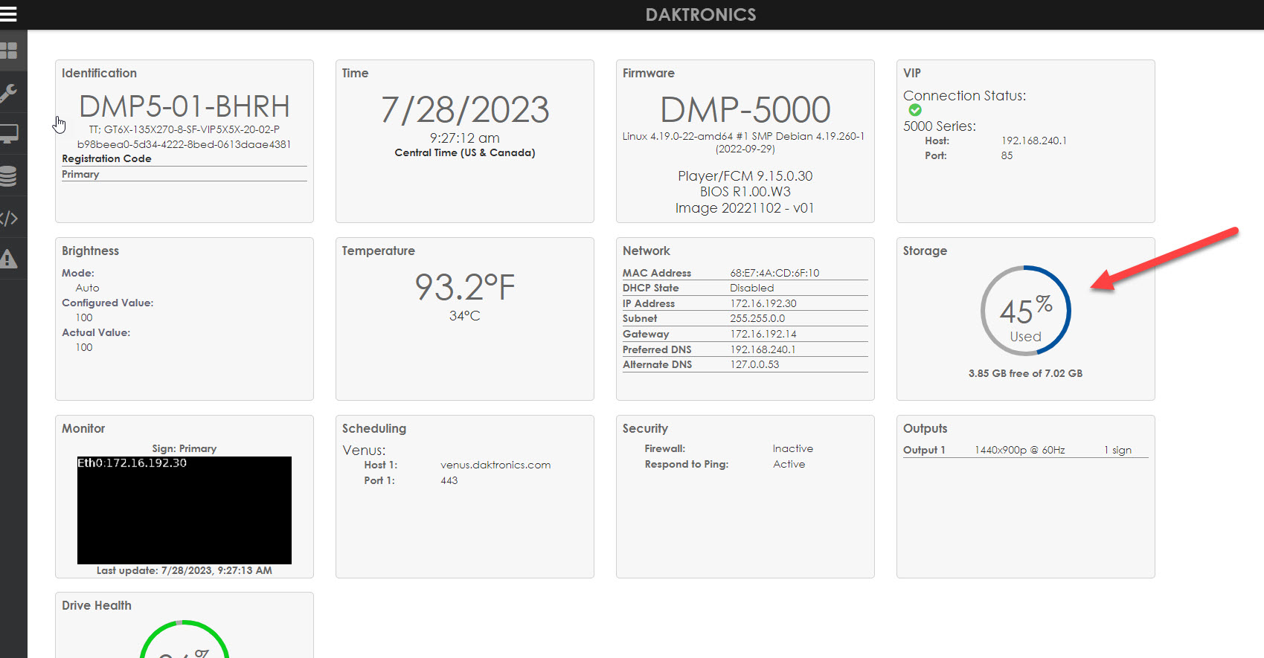The width and height of the screenshot is (1264, 658).
Task: Click the DAKTRONICS header title
Action: click(x=700, y=15)
